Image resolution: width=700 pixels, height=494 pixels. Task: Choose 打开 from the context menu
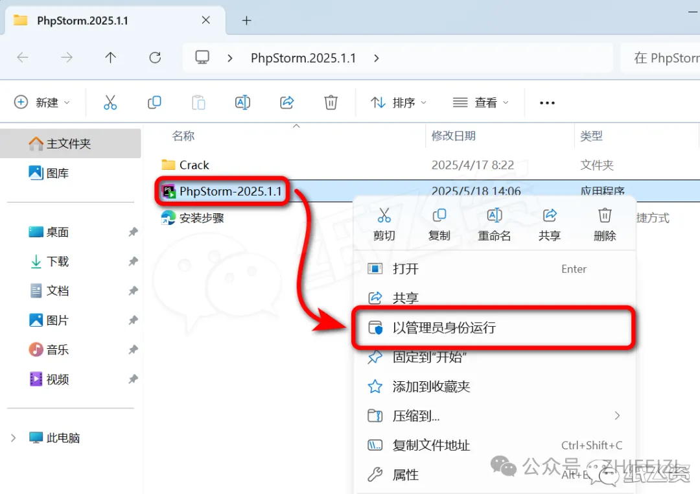495,269
